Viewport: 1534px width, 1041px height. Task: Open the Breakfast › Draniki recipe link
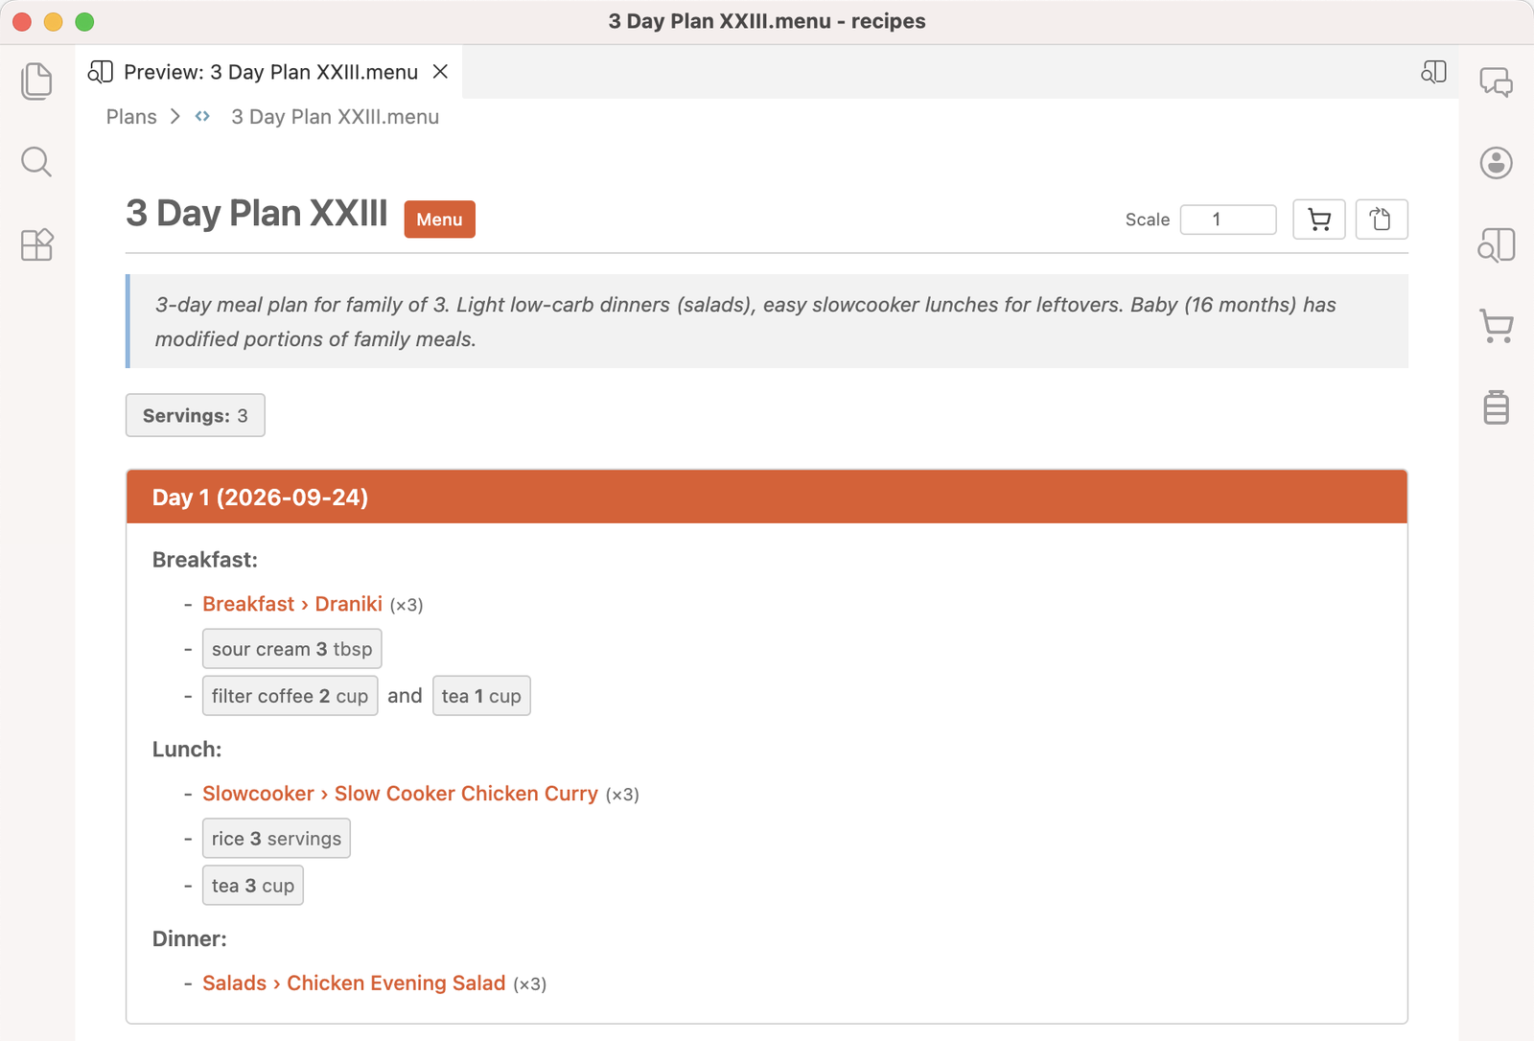[292, 604]
